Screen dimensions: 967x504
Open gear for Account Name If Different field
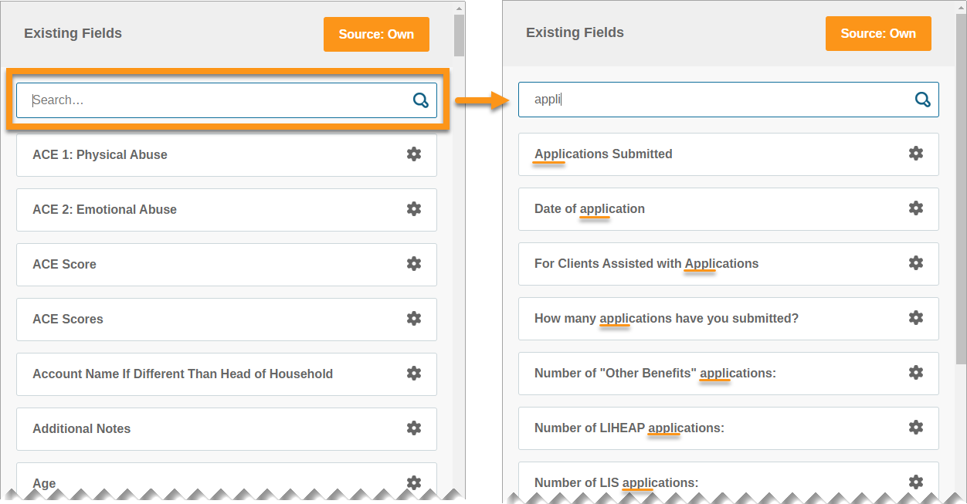[x=414, y=374]
